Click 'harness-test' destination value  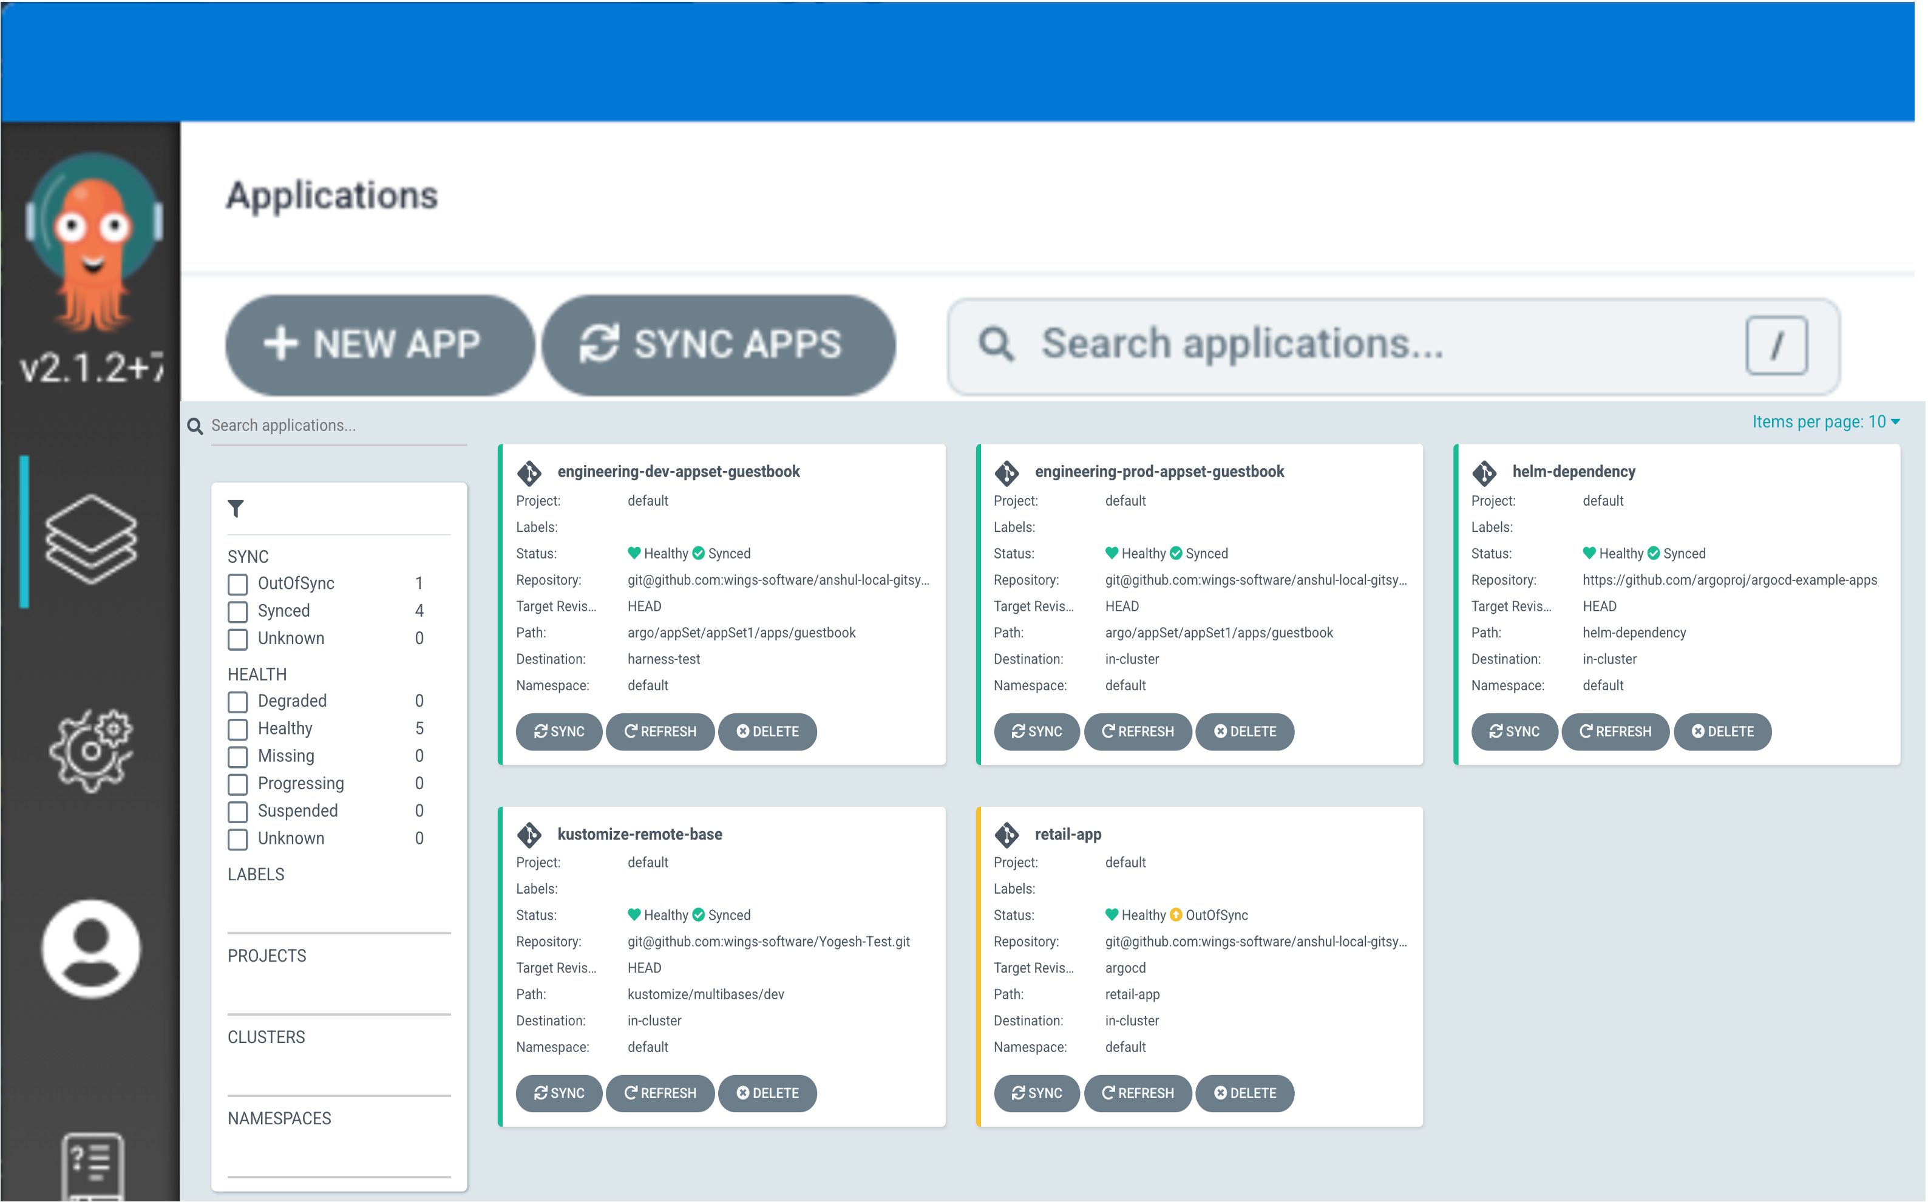click(x=664, y=659)
